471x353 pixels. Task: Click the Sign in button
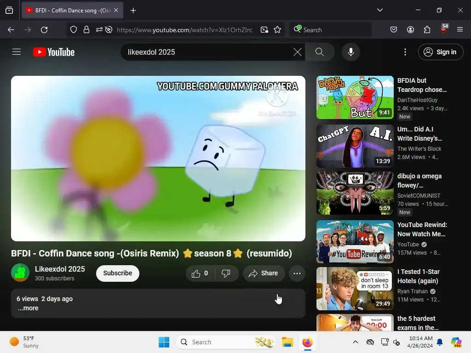pos(441,52)
